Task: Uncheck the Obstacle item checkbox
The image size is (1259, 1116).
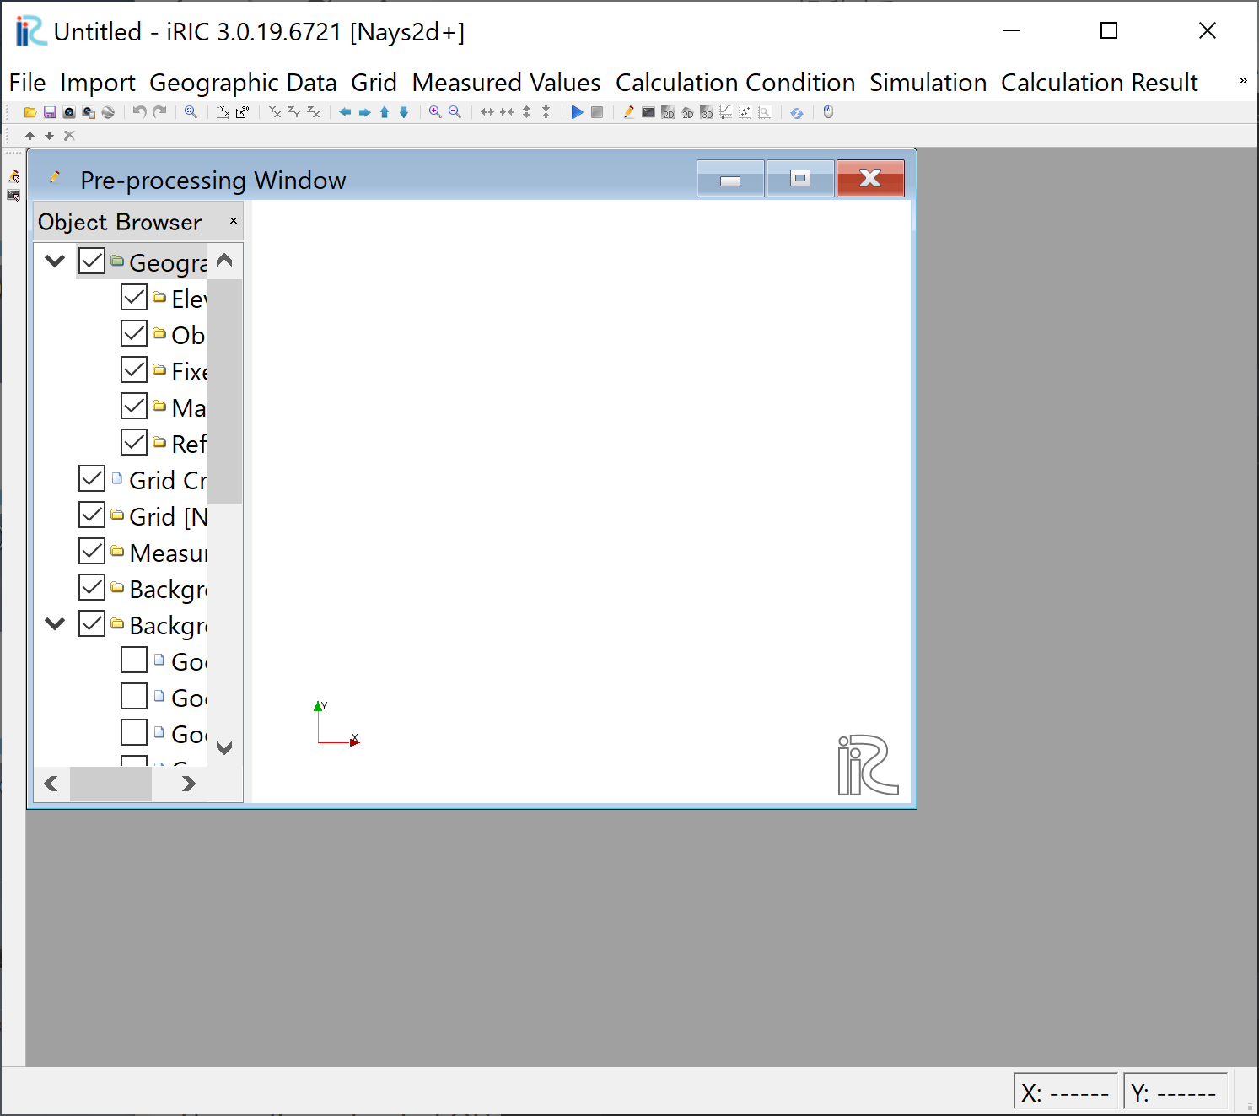Action: click(x=134, y=333)
